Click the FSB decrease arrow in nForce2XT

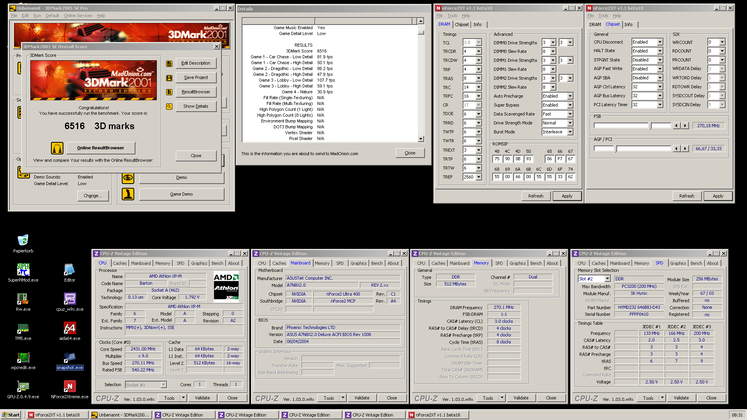[677, 126]
